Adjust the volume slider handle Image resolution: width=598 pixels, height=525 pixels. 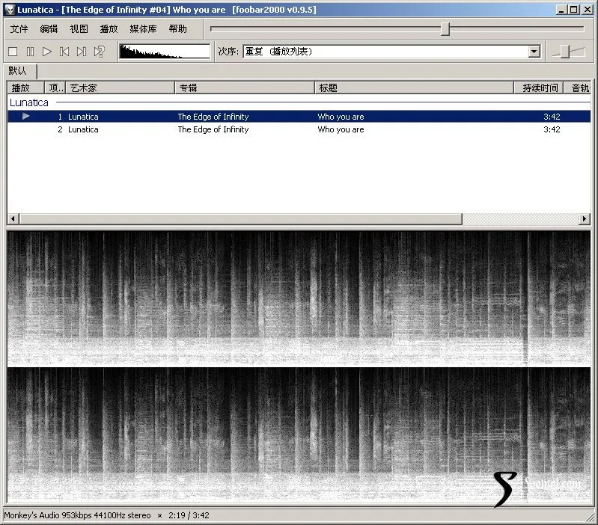click(x=565, y=52)
